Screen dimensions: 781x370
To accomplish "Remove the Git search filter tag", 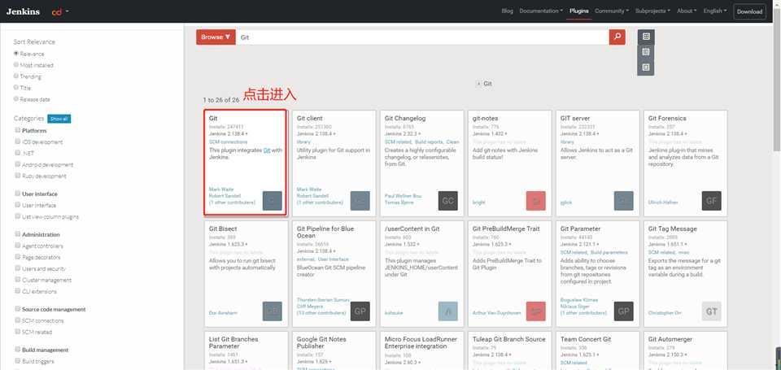I will click(479, 84).
